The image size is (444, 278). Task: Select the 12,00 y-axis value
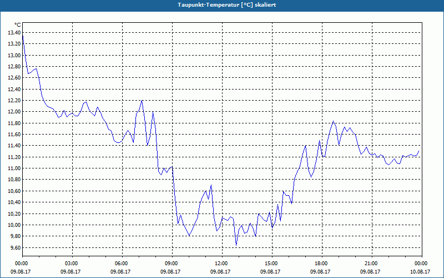(15, 112)
